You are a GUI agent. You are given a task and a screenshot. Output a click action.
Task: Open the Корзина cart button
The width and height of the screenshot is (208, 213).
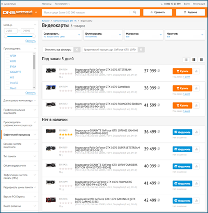point(190,12)
